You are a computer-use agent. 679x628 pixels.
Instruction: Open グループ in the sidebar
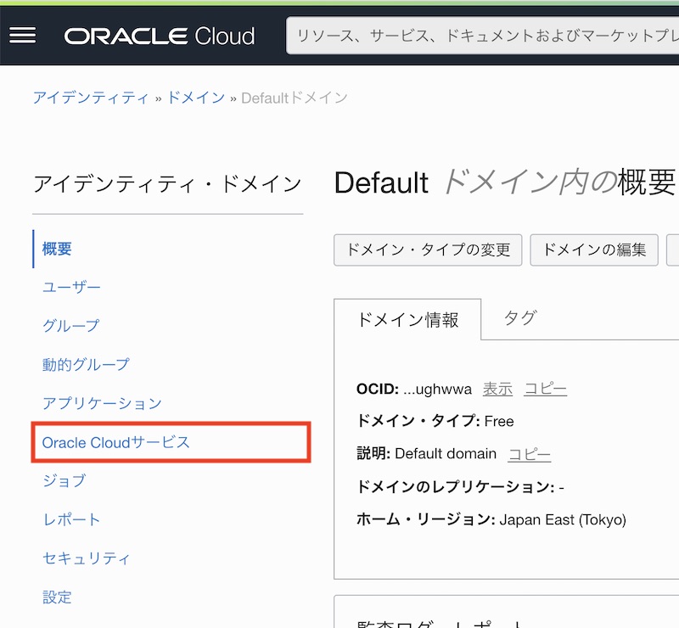(71, 326)
